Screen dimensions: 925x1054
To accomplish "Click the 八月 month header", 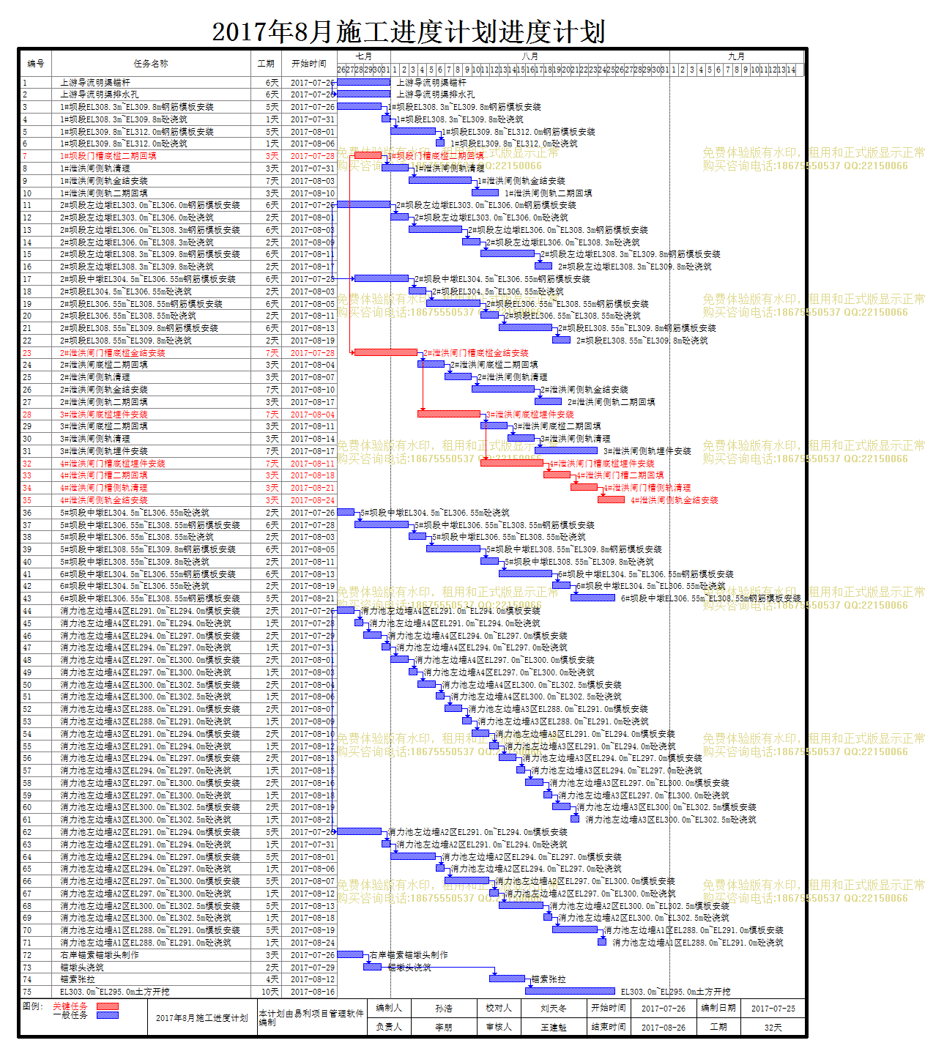I will (x=530, y=56).
